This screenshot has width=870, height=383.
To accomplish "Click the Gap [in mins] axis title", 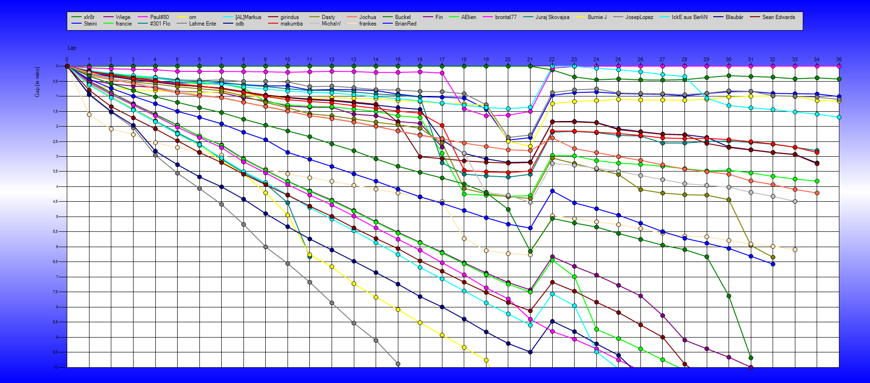I will pyautogui.click(x=37, y=82).
